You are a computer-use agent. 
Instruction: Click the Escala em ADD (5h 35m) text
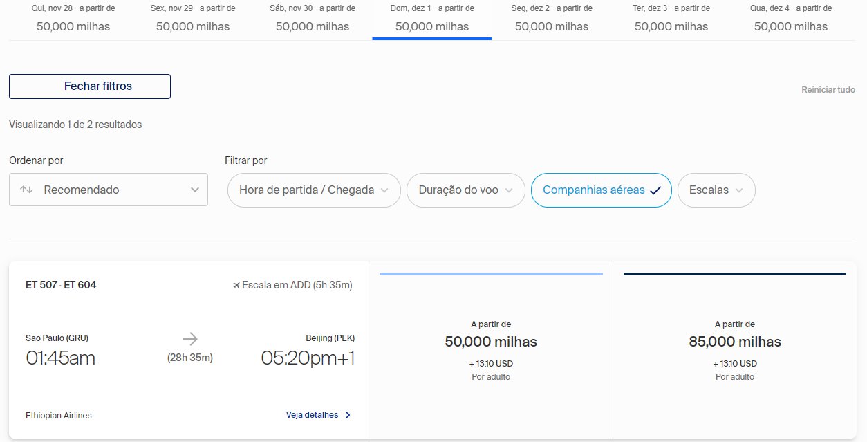click(297, 285)
